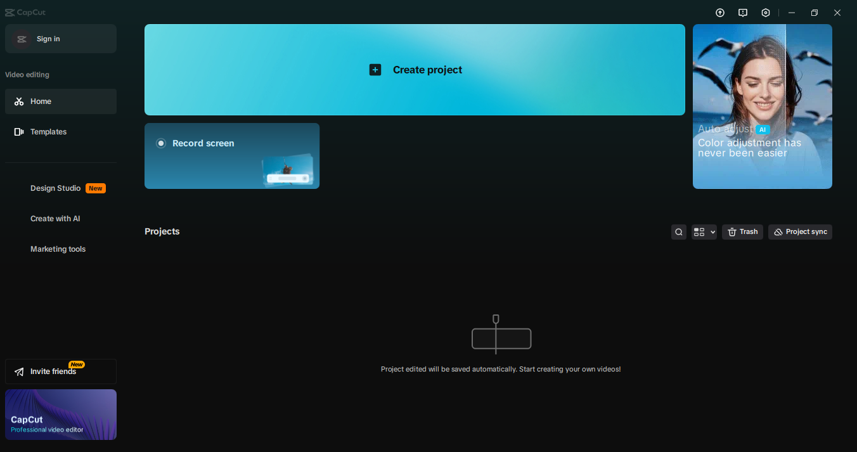This screenshot has width=857, height=452.
Task: Click the Project sync button
Action: pos(800,232)
